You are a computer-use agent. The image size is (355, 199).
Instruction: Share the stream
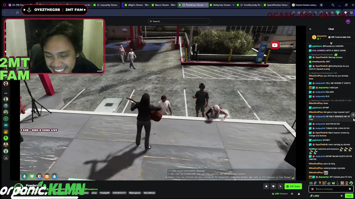(x=292, y=194)
